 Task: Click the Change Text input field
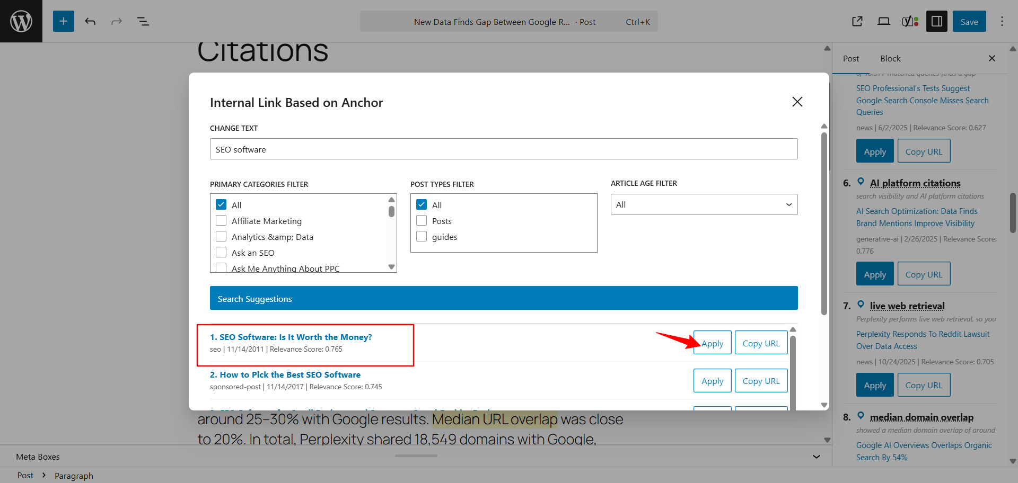click(503, 149)
